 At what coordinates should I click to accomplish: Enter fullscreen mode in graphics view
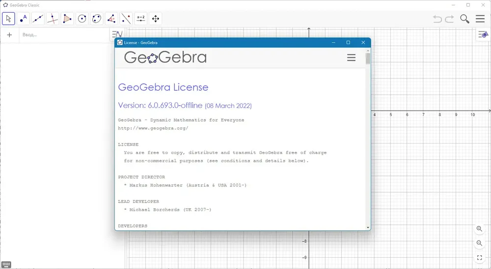[x=479, y=257]
